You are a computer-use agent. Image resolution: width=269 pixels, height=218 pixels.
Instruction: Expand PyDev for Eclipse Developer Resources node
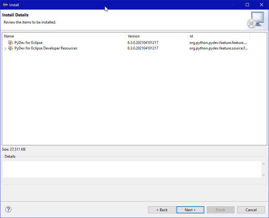pos(5,49)
